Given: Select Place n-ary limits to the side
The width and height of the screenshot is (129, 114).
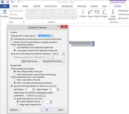Looking at the screenshot, I should (x=15, y=80).
